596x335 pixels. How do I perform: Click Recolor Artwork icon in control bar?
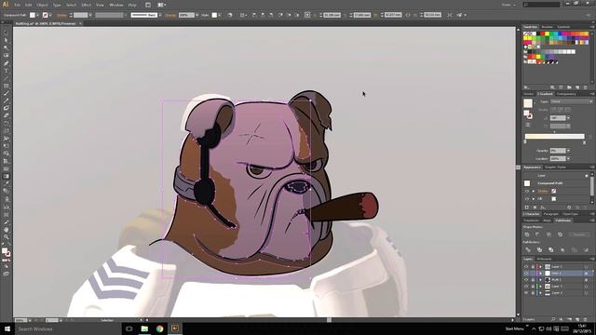pyautogui.click(x=230, y=15)
